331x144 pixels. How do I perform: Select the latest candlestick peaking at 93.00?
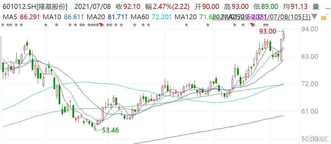pyautogui.click(x=284, y=36)
